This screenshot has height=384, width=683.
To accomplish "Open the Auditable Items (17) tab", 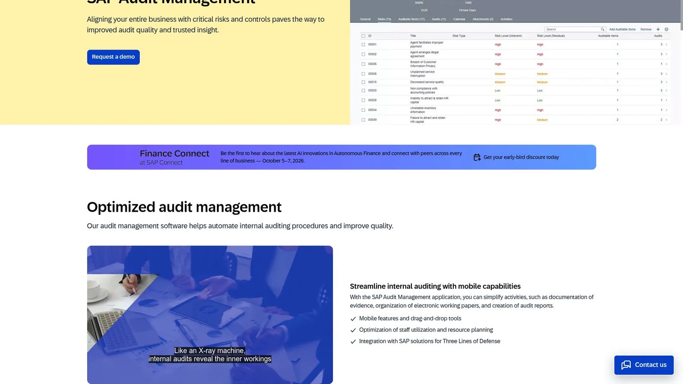I will pyautogui.click(x=411, y=19).
